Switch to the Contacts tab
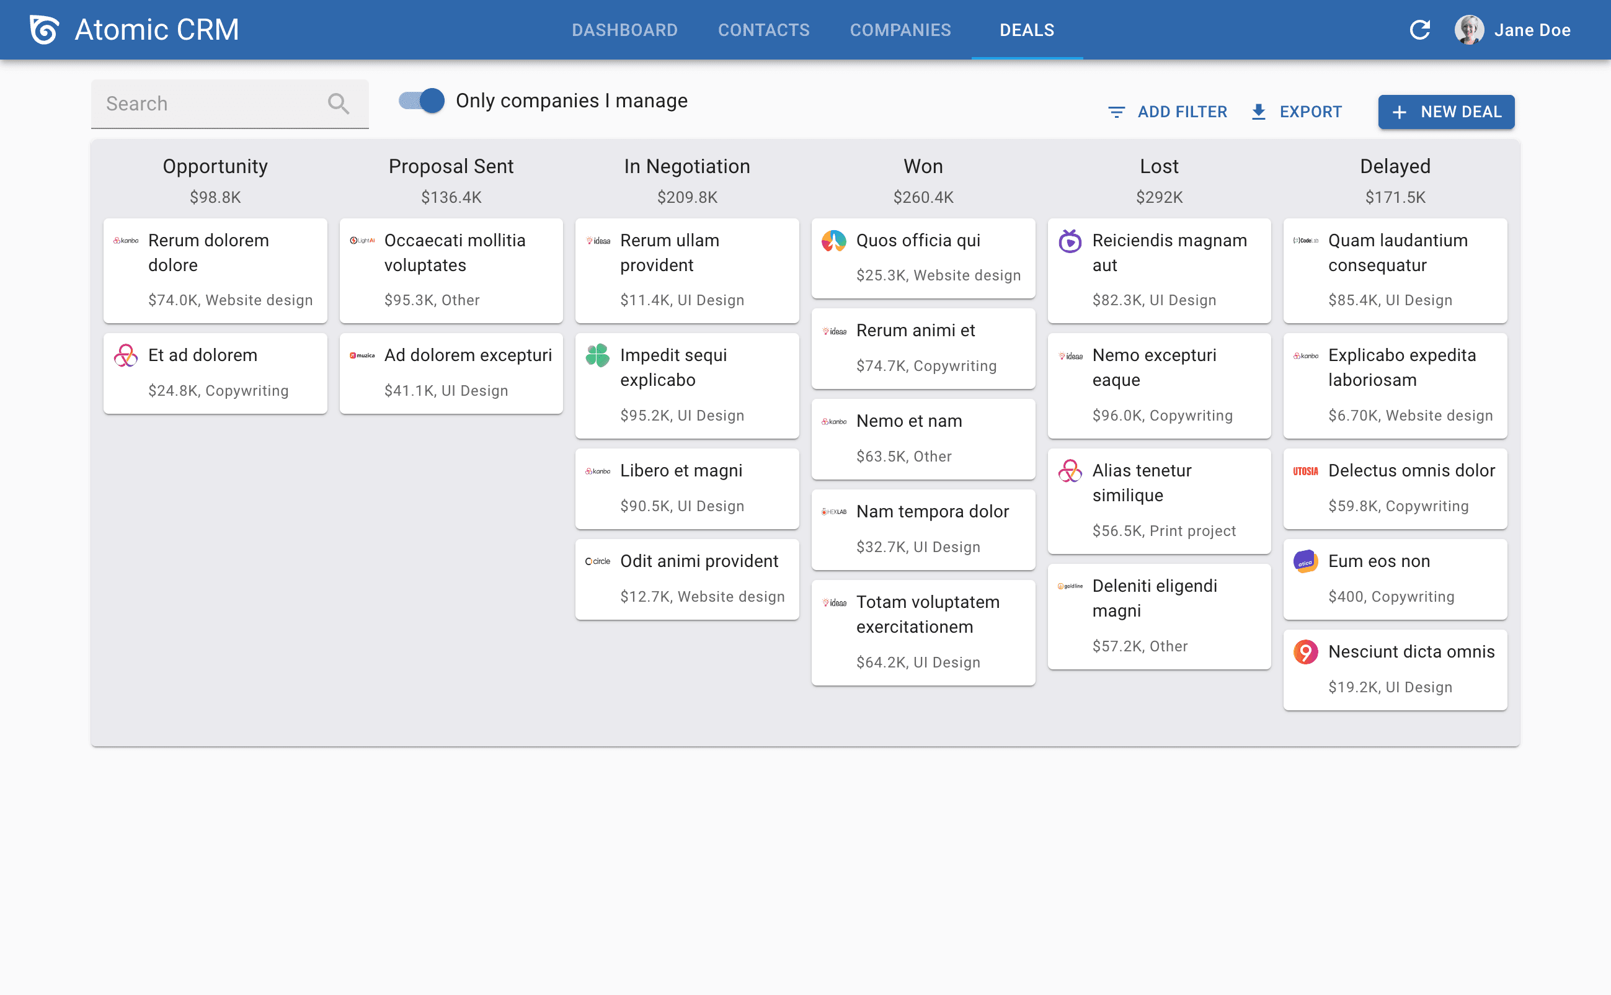Viewport: 1611px width, 995px height. (x=763, y=30)
